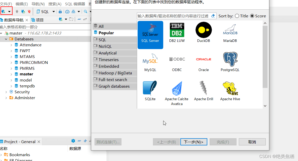Open a new SQL editor from the toolbar
This screenshot has width=298, height=161.
(x=43, y=11)
